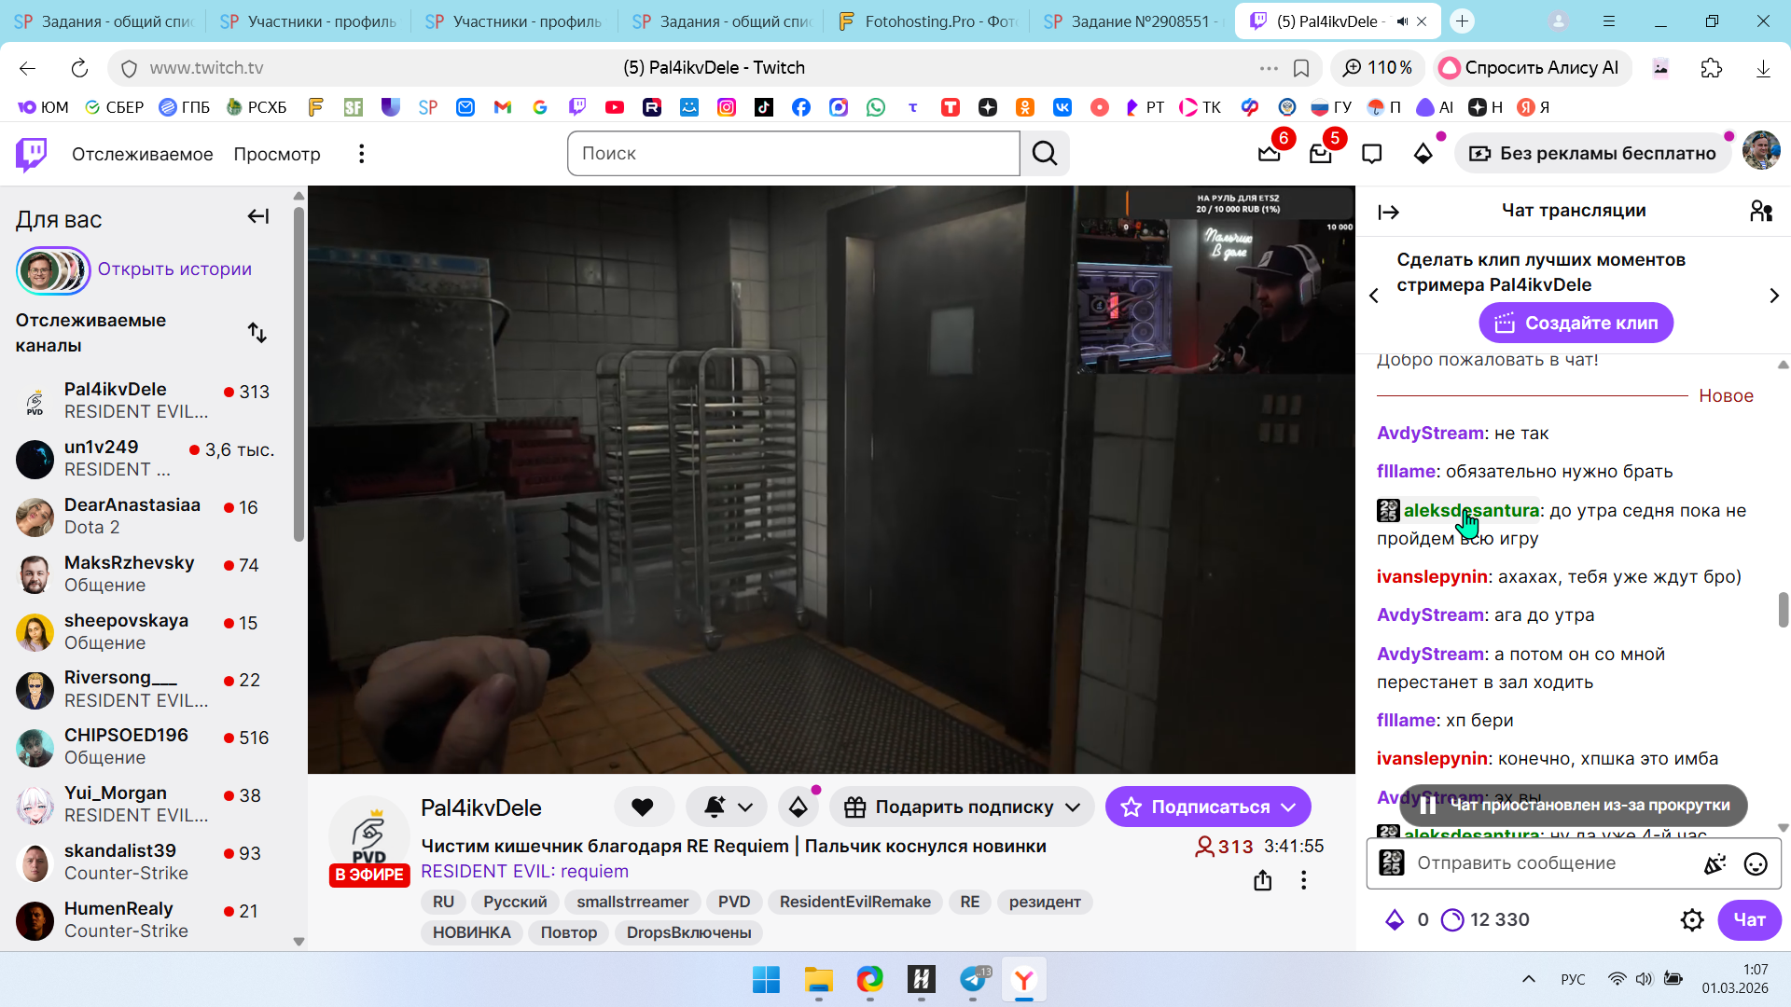This screenshot has height=1007, width=1791.
Task: Click the search magnifier button
Action: [x=1045, y=154]
